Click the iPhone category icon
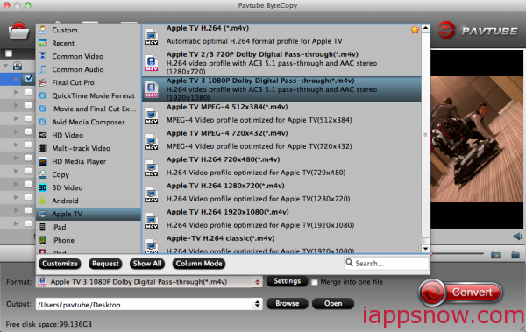526x332 pixels. point(43,240)
